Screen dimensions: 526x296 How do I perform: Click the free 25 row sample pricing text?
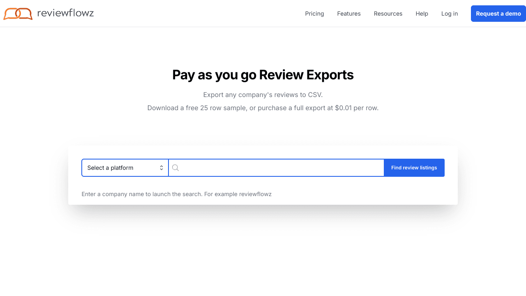tap(263, 108)
